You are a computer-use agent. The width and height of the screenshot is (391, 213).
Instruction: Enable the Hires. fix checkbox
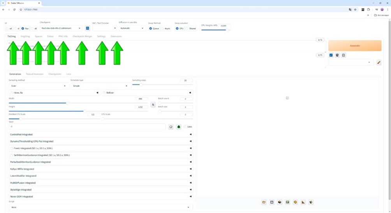(x=11, y=93)
